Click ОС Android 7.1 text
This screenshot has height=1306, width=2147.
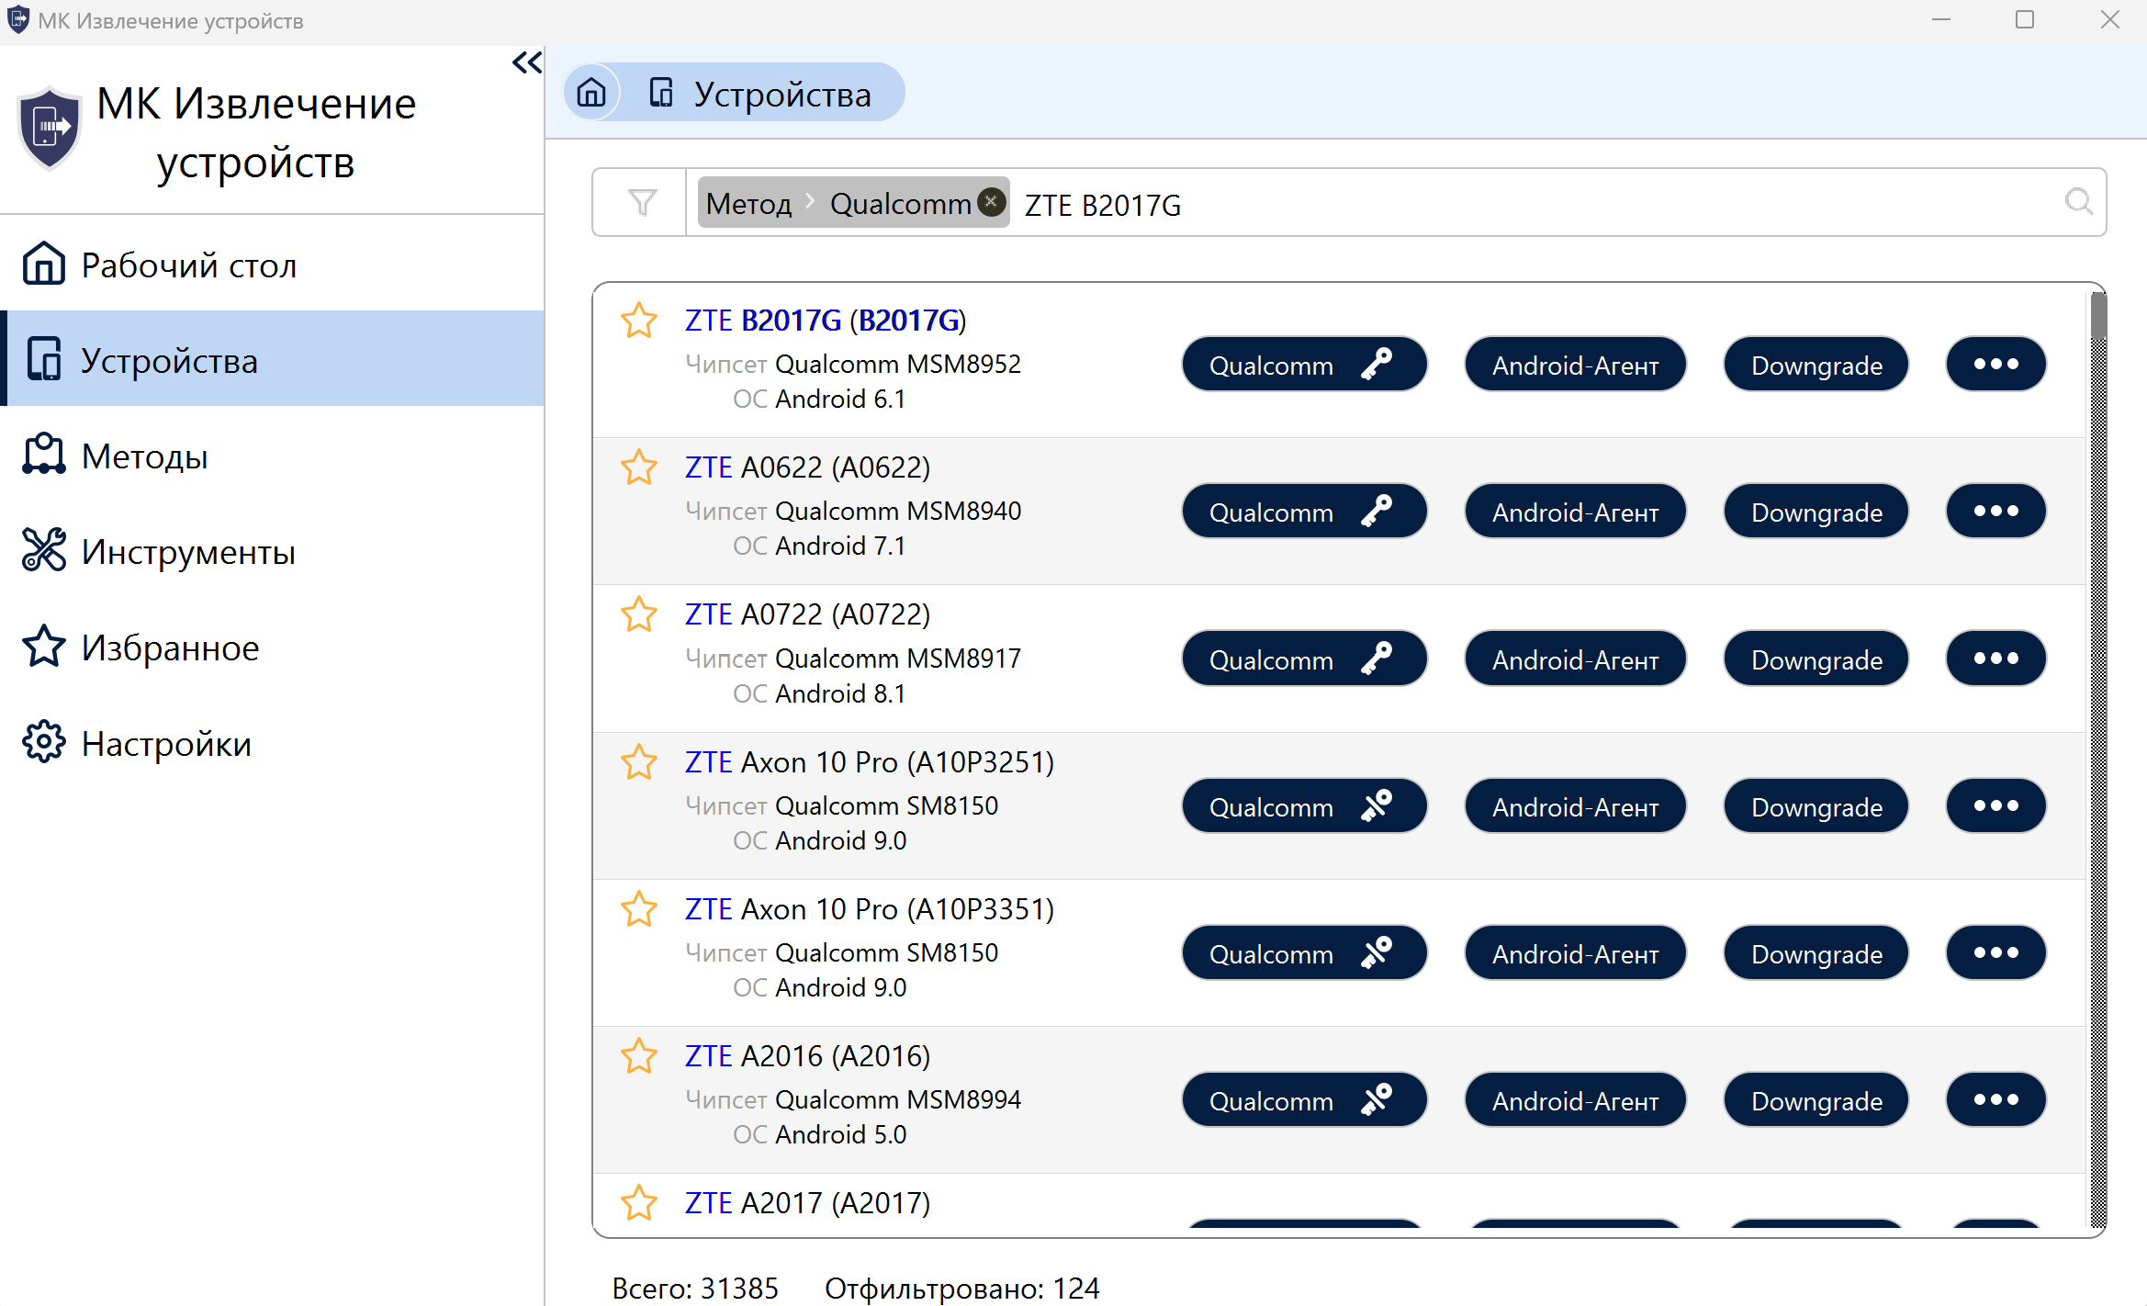click(819, 546)
